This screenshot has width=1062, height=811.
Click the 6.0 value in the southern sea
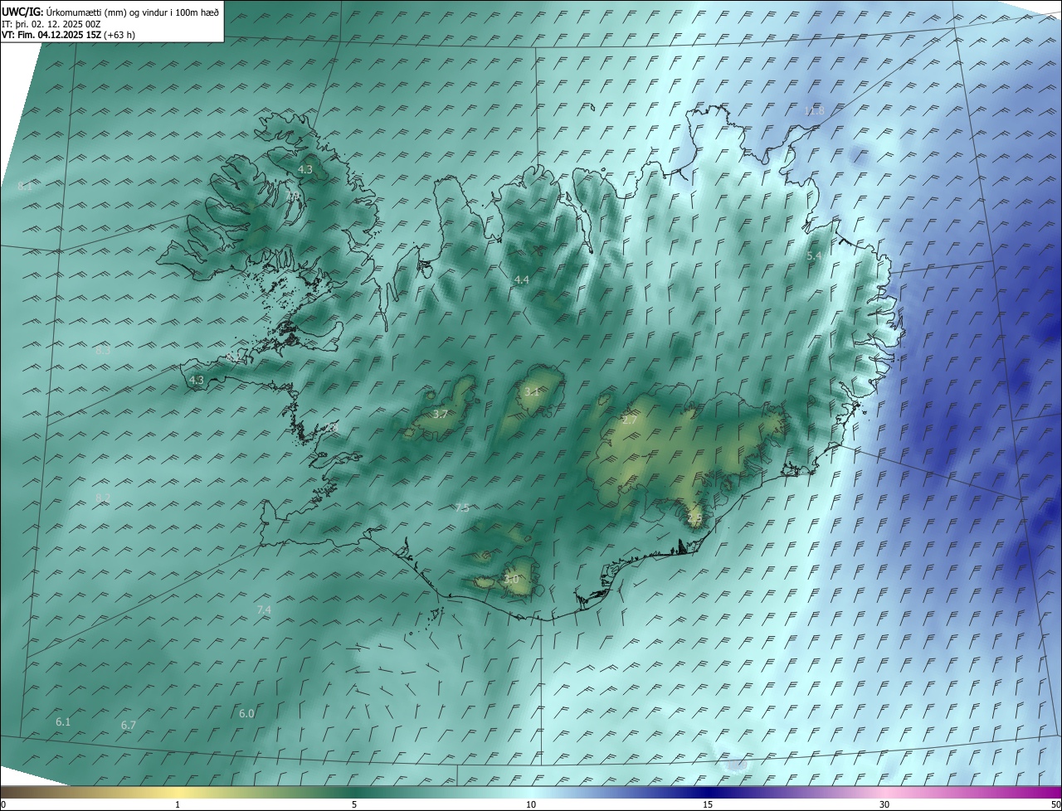coord(246,713)
